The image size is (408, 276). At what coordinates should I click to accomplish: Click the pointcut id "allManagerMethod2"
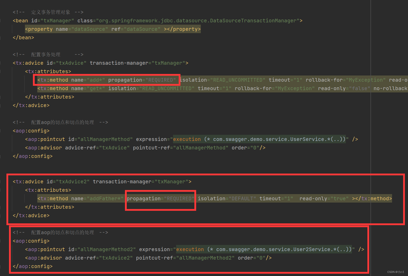(x=107, y=249)
